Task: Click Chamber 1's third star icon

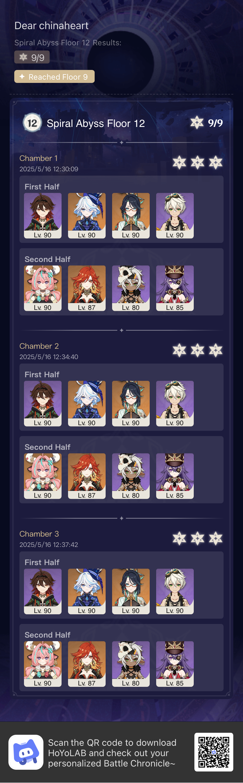Action: point(216,162)
